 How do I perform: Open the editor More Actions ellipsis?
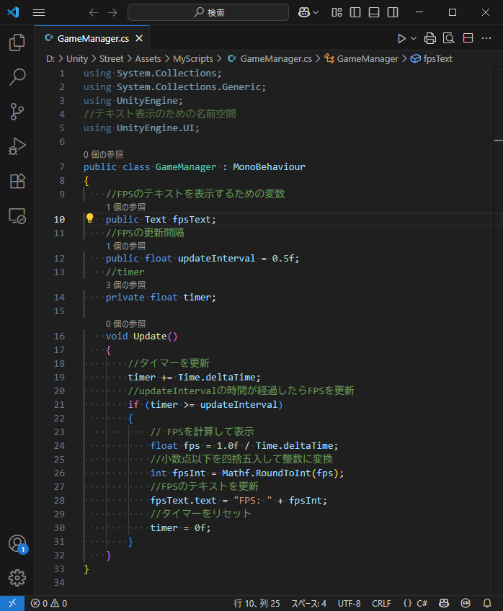[486, 38]
